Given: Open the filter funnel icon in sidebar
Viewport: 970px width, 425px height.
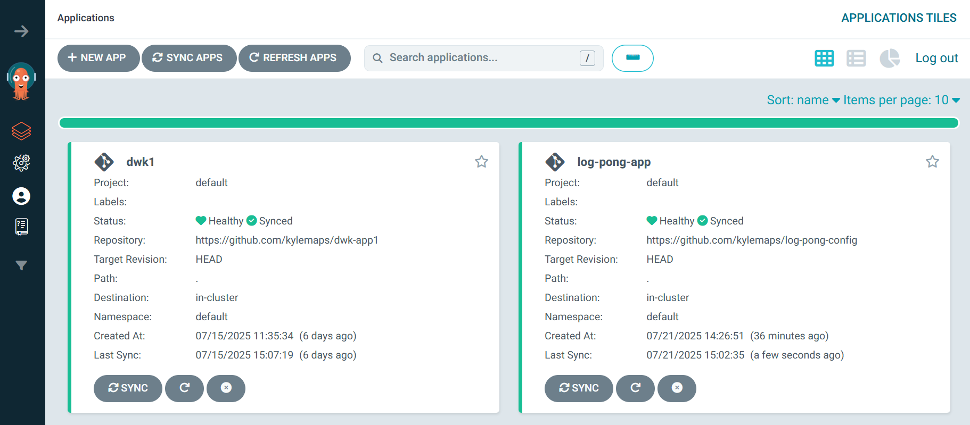Looking at the screenshot, I should pyautogui.click(x=21, y=265).
